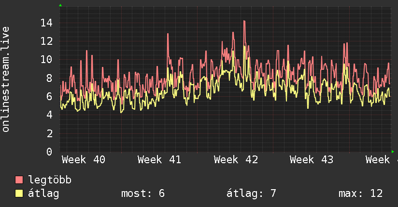Click the y-axis value 6

[x=49, y=96]
